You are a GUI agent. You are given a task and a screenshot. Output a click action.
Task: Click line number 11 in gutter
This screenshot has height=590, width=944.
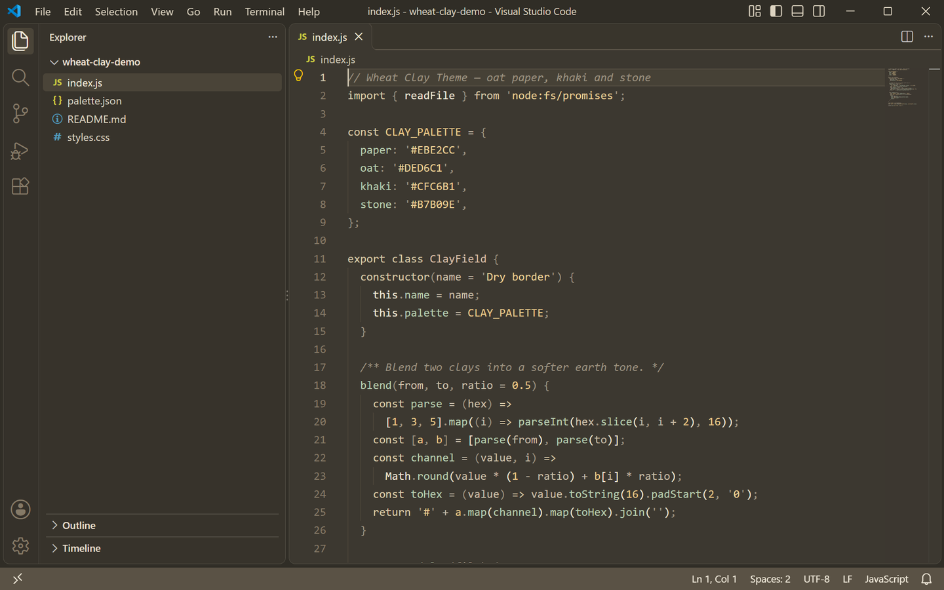[x=319, y=259]
